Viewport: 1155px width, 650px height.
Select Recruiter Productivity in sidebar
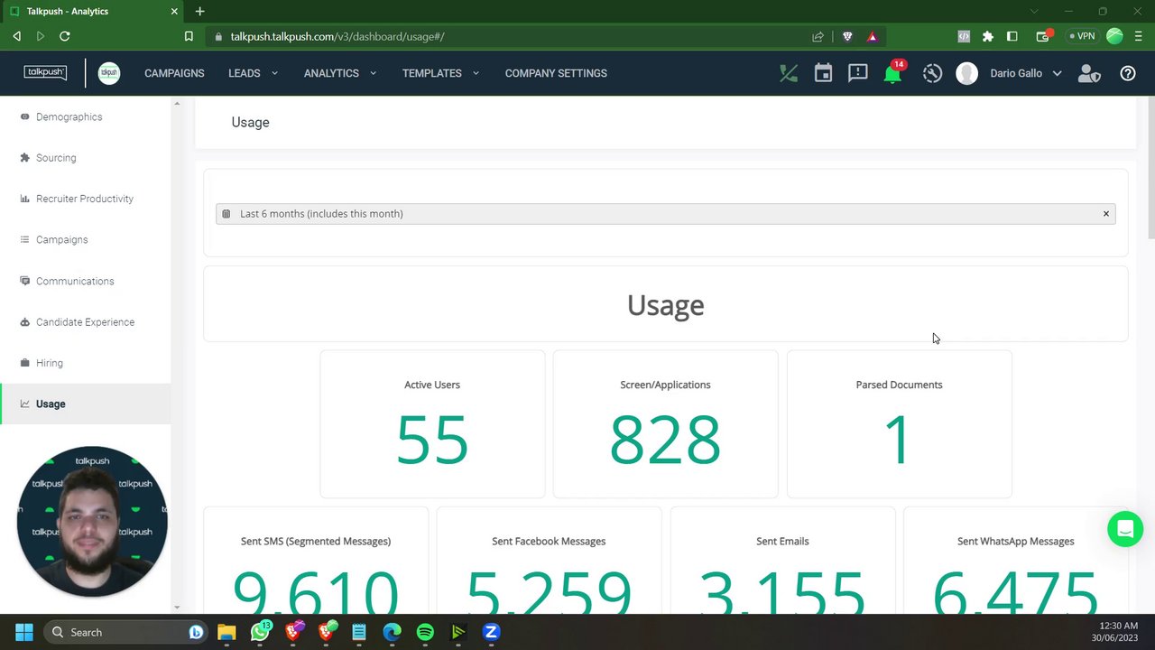point(86,199)
